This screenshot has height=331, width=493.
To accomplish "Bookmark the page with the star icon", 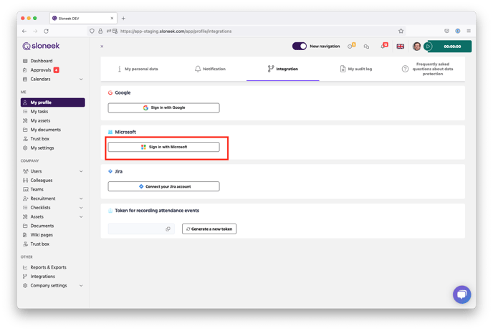I will click(x=401, y=31).
